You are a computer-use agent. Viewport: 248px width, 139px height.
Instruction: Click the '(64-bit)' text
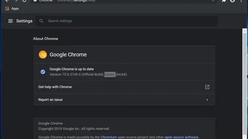click(x=121, y=75)
